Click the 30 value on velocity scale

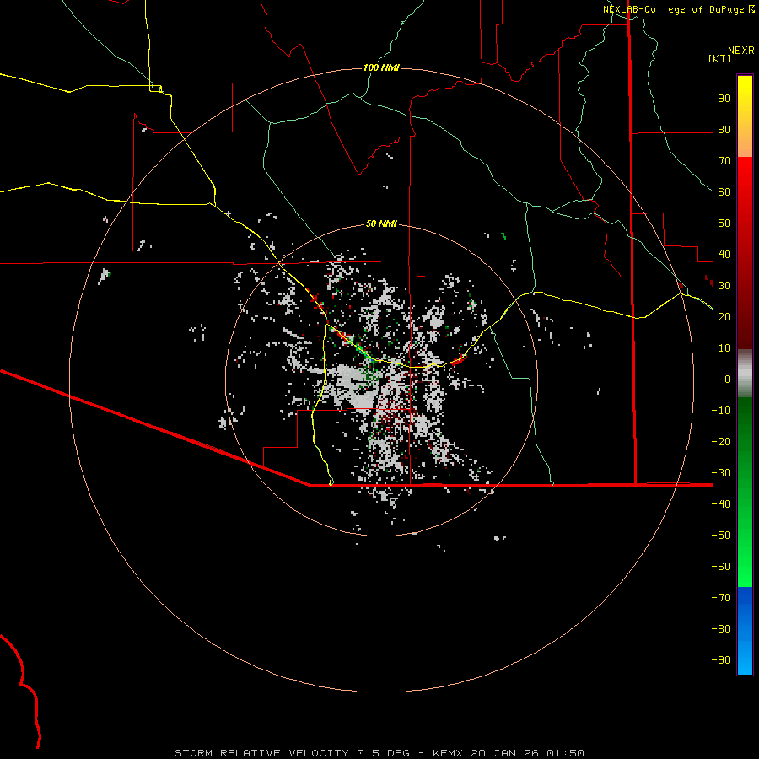tap(724, 286)
